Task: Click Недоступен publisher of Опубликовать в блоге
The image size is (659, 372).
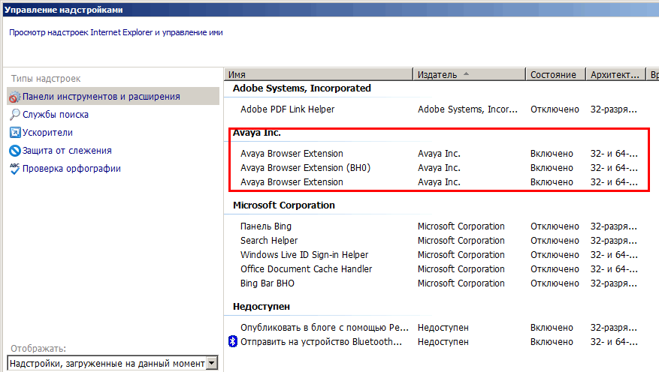Action: pyautogui.click(x=443, y=328)
